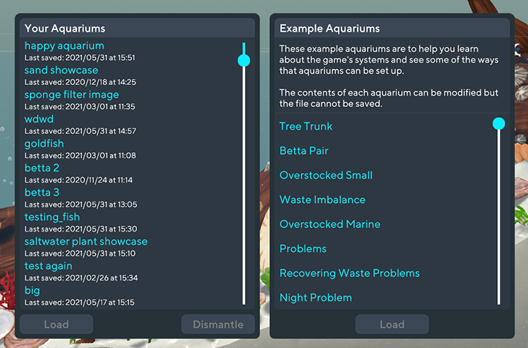Select sponge filter image aquarium

[71, 95]
